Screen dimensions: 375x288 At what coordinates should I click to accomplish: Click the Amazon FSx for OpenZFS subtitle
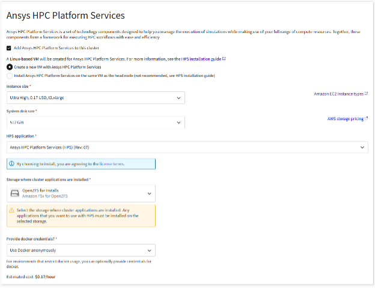pos(45,196)
